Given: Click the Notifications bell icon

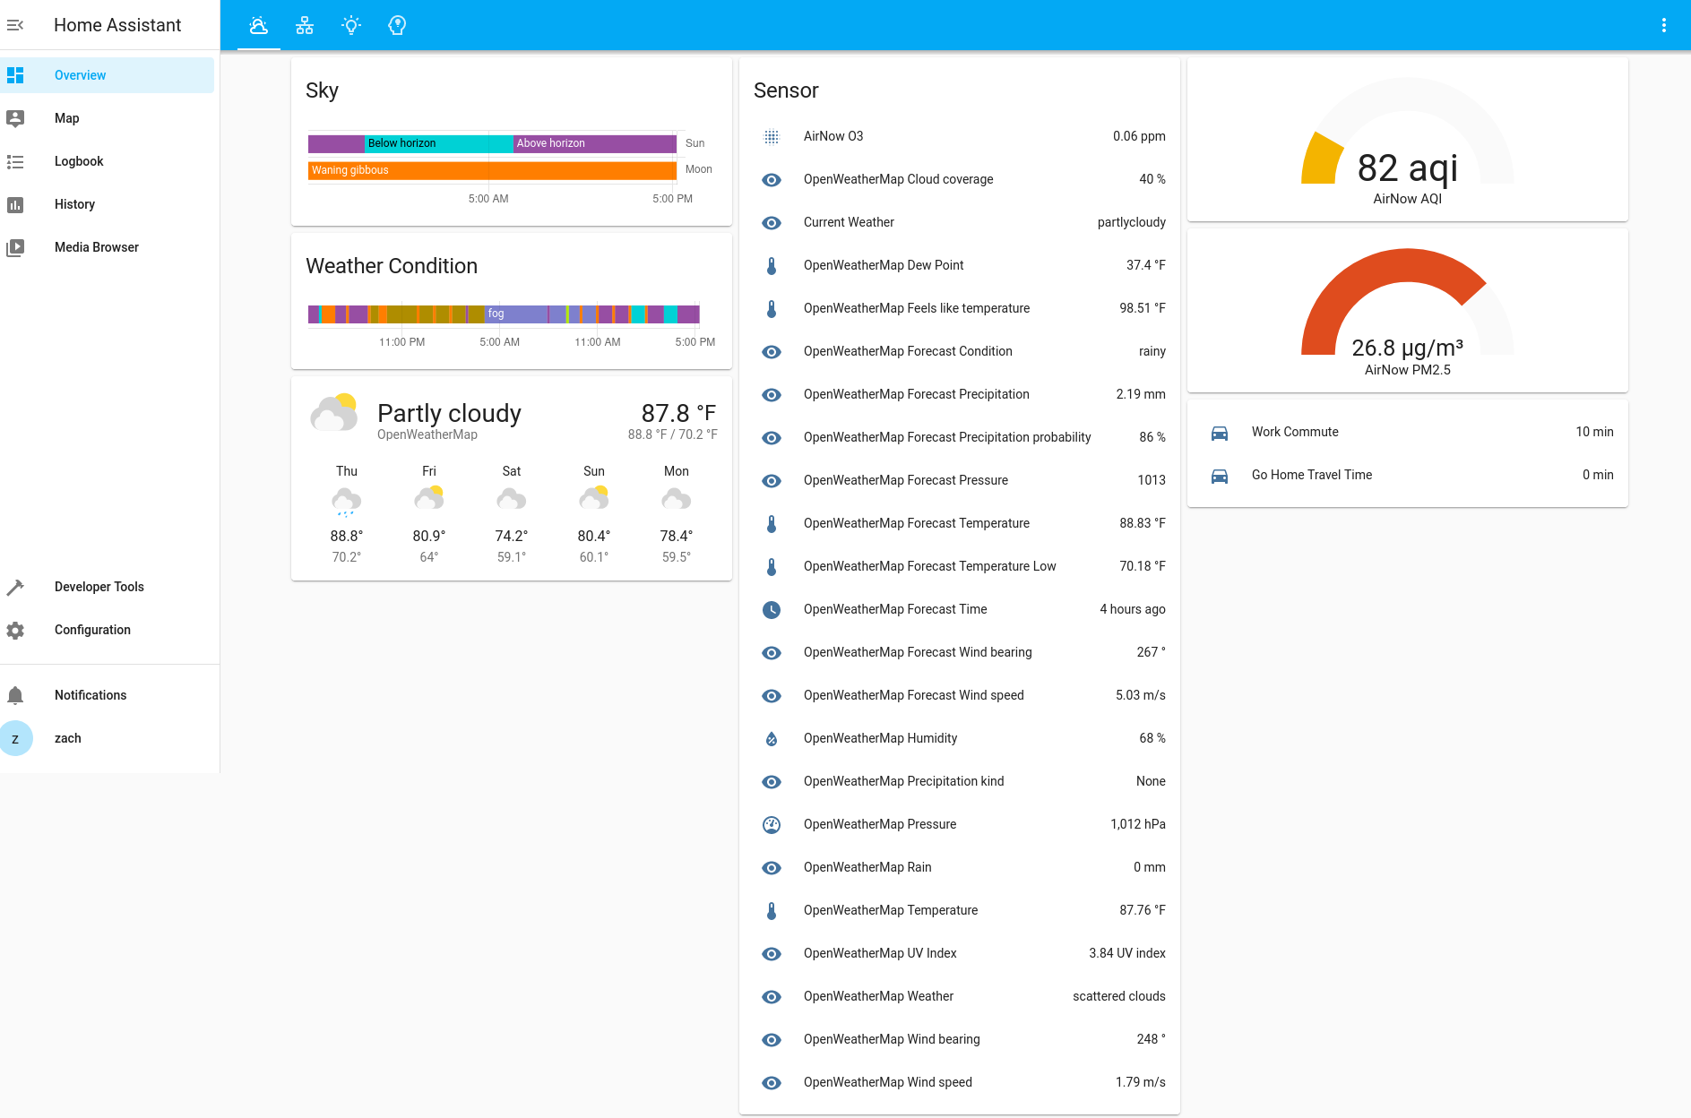Looking at the screenshot, I should click(15, 695).
